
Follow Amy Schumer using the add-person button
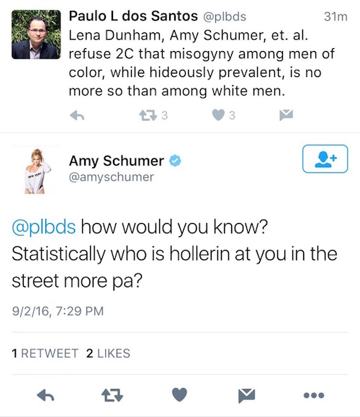[325, 158]
